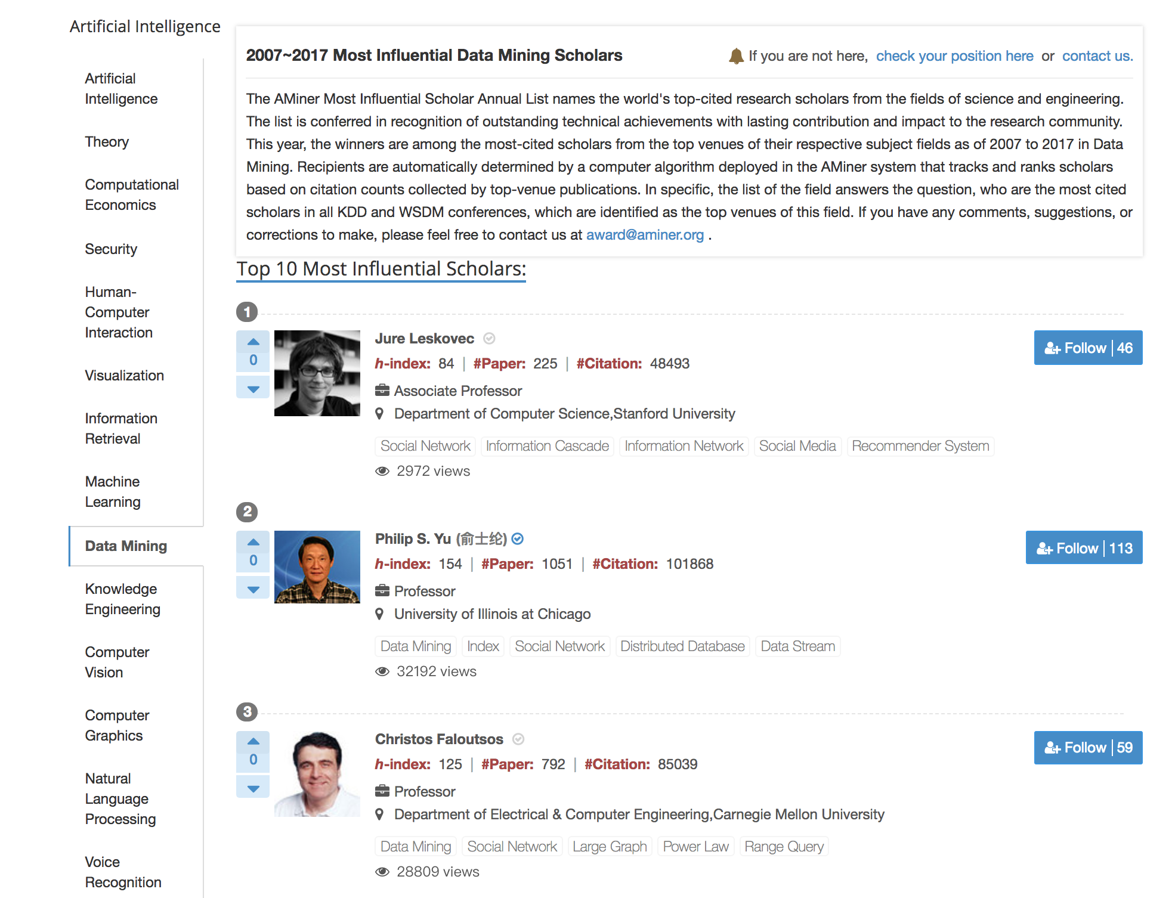Upvote Jure Leskovec with the up arrow
Viewport: 1175px width, 898px height.
253,341
